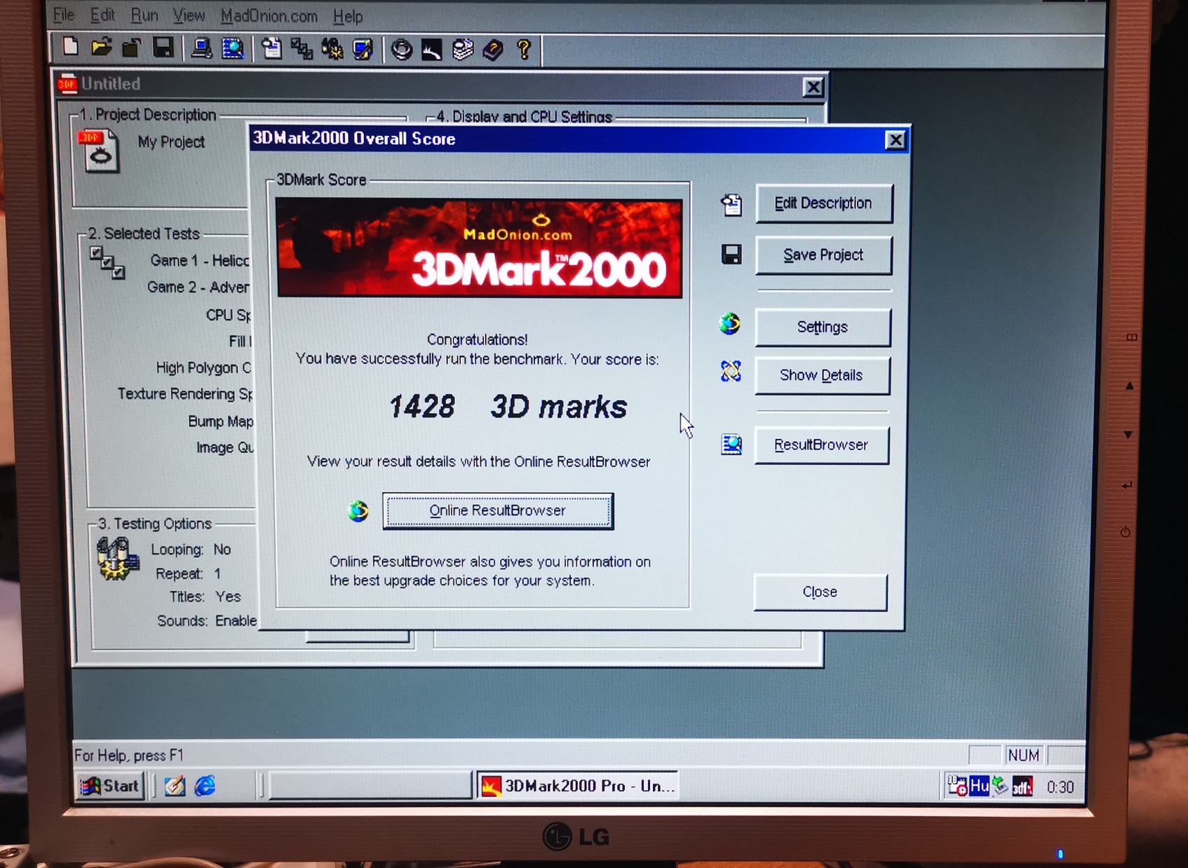This screenshot has height=868, width=1188.
Task: Click the Close button in score dialog
Action: [820, 592]
